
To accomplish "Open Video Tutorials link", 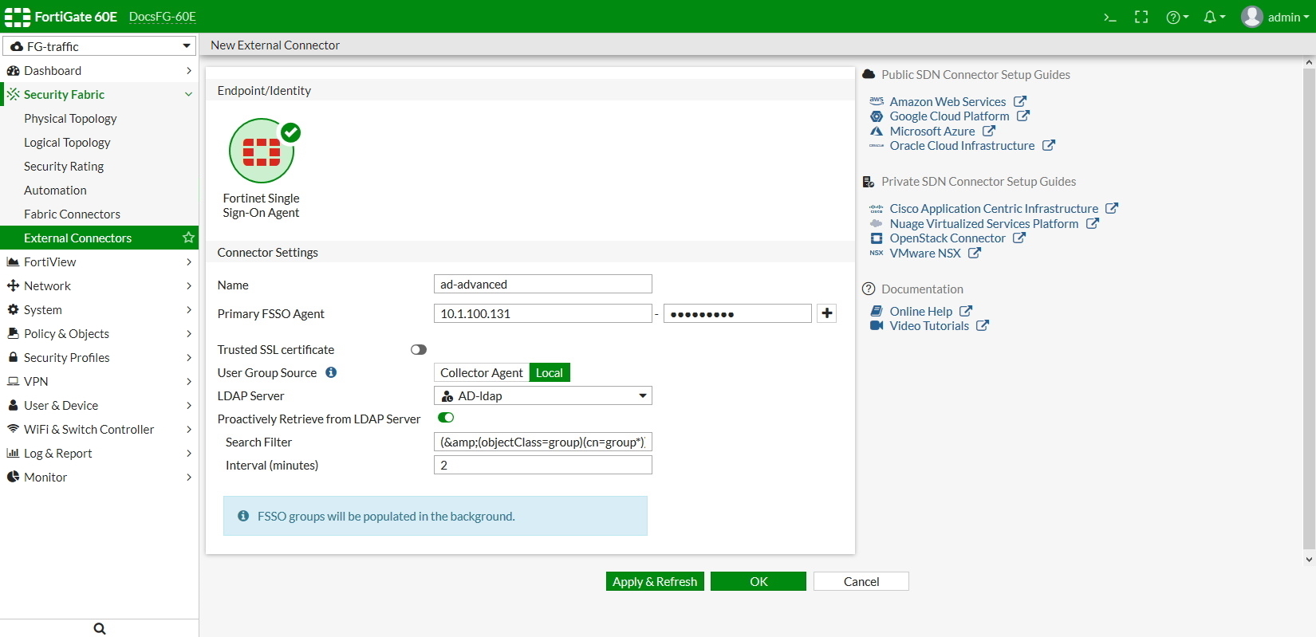I will click(x=929, y=325).
